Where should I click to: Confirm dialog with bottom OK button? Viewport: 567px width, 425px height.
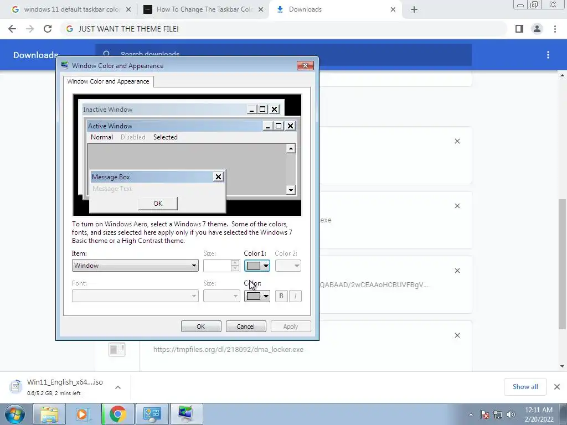pos(201,326)
